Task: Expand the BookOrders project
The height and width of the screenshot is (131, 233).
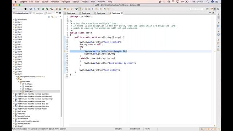Action: pyautogui.click(x=14, y=20)
